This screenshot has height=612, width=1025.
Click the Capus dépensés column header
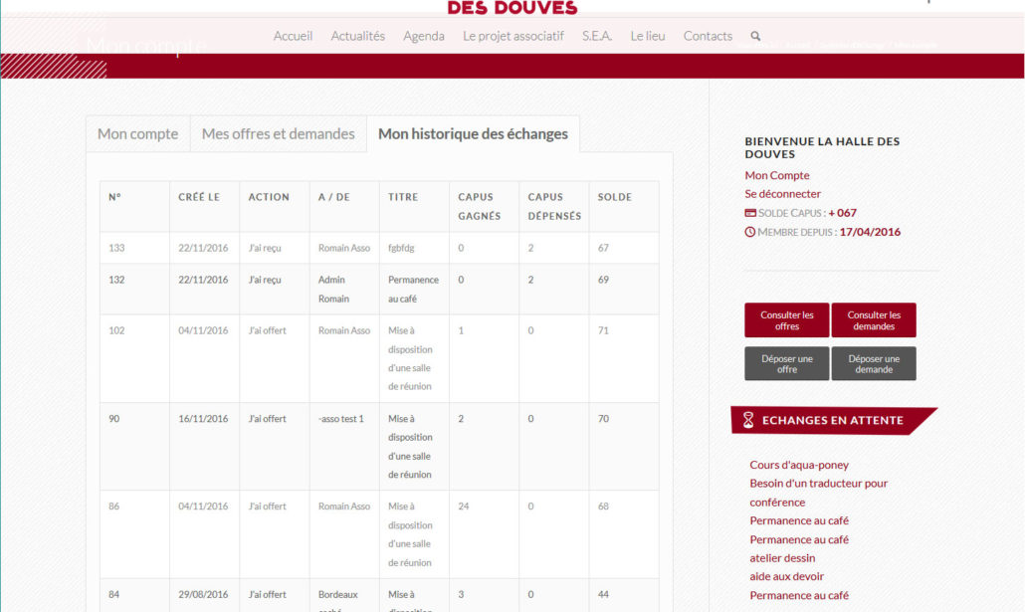(x=554, y=206)
